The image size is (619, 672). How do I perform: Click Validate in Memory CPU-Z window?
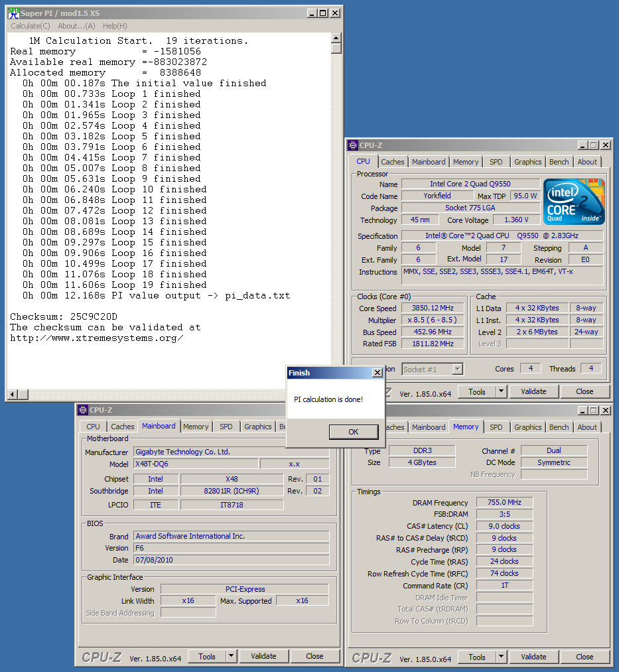pyautogui.click(x=533, y=657)
